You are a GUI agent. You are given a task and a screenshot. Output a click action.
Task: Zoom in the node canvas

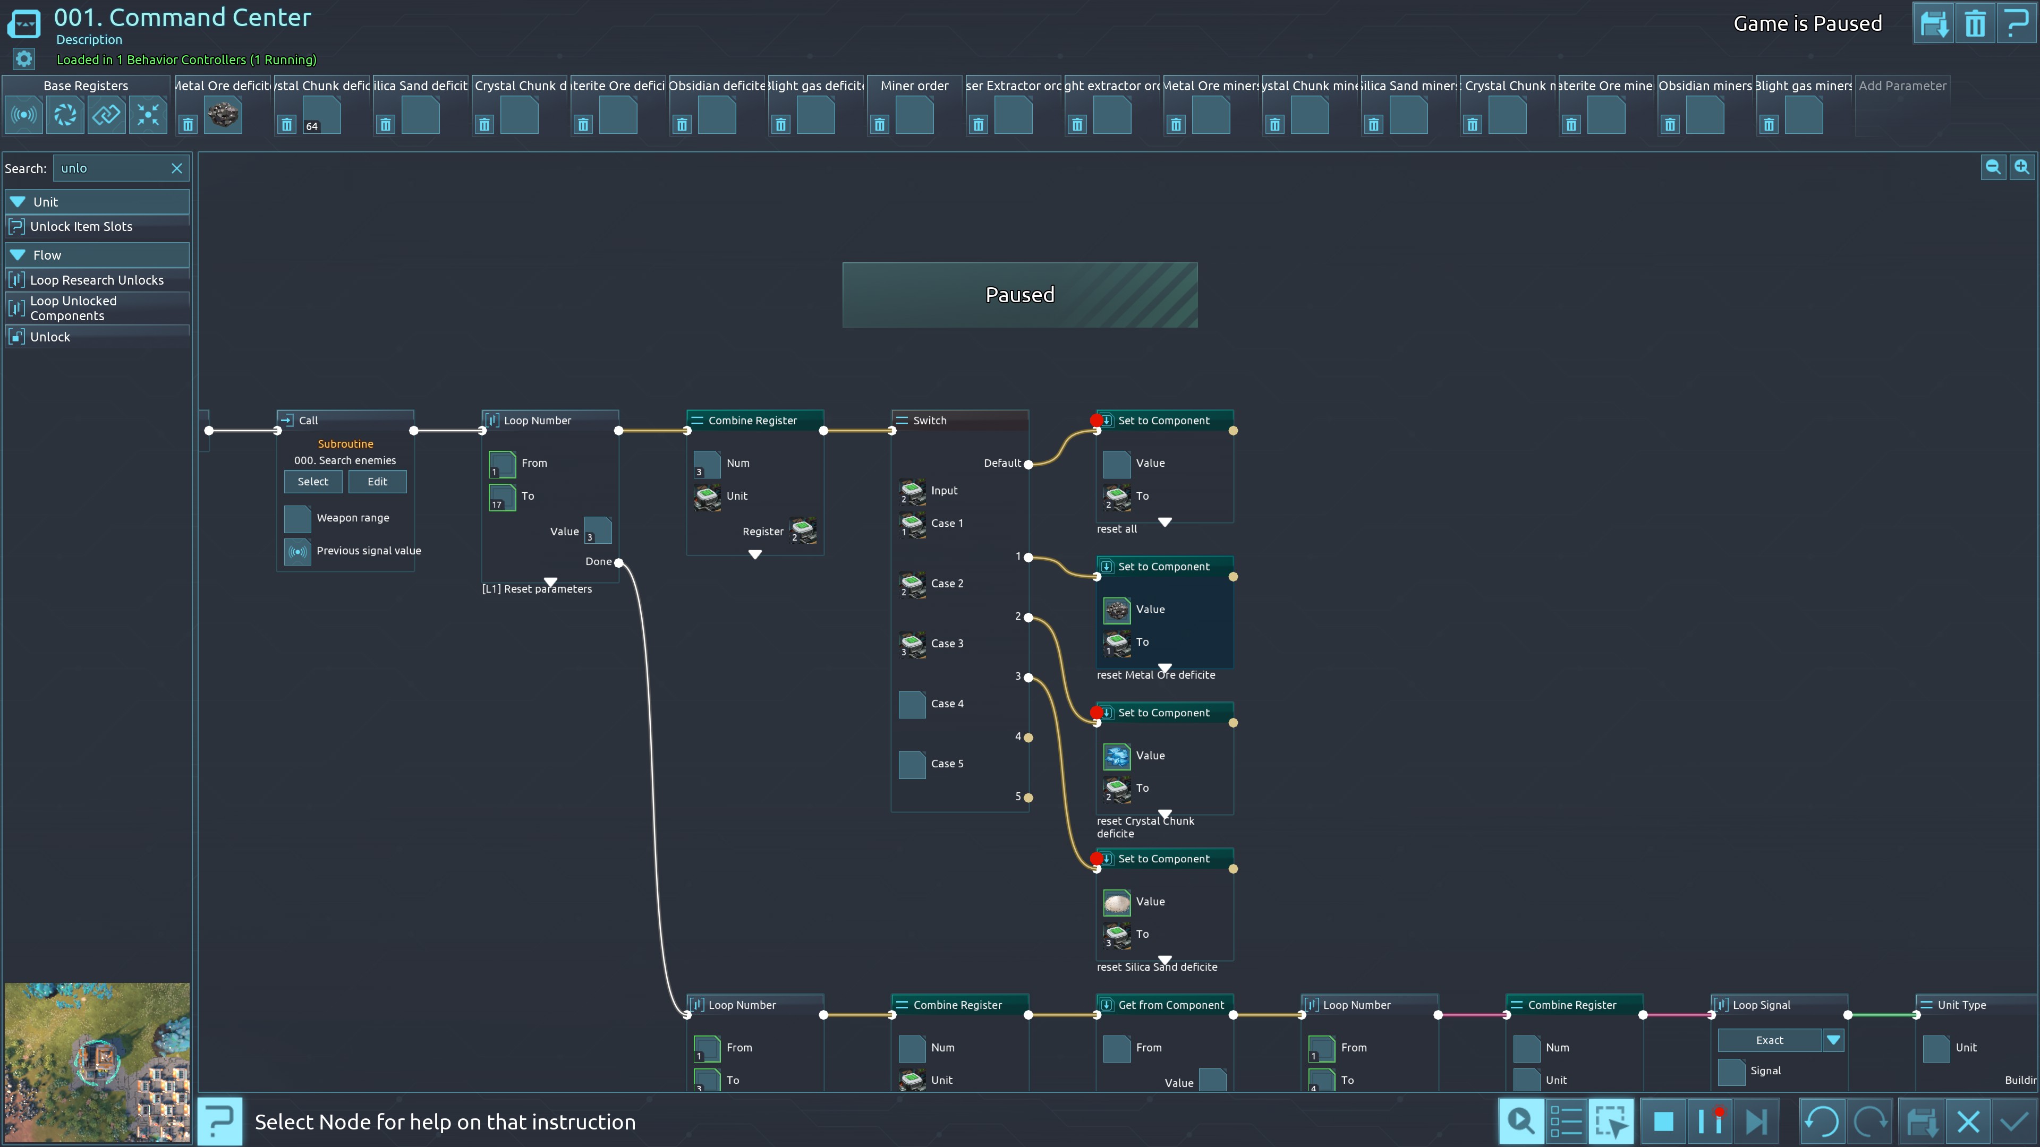(x=2022, y=167)
